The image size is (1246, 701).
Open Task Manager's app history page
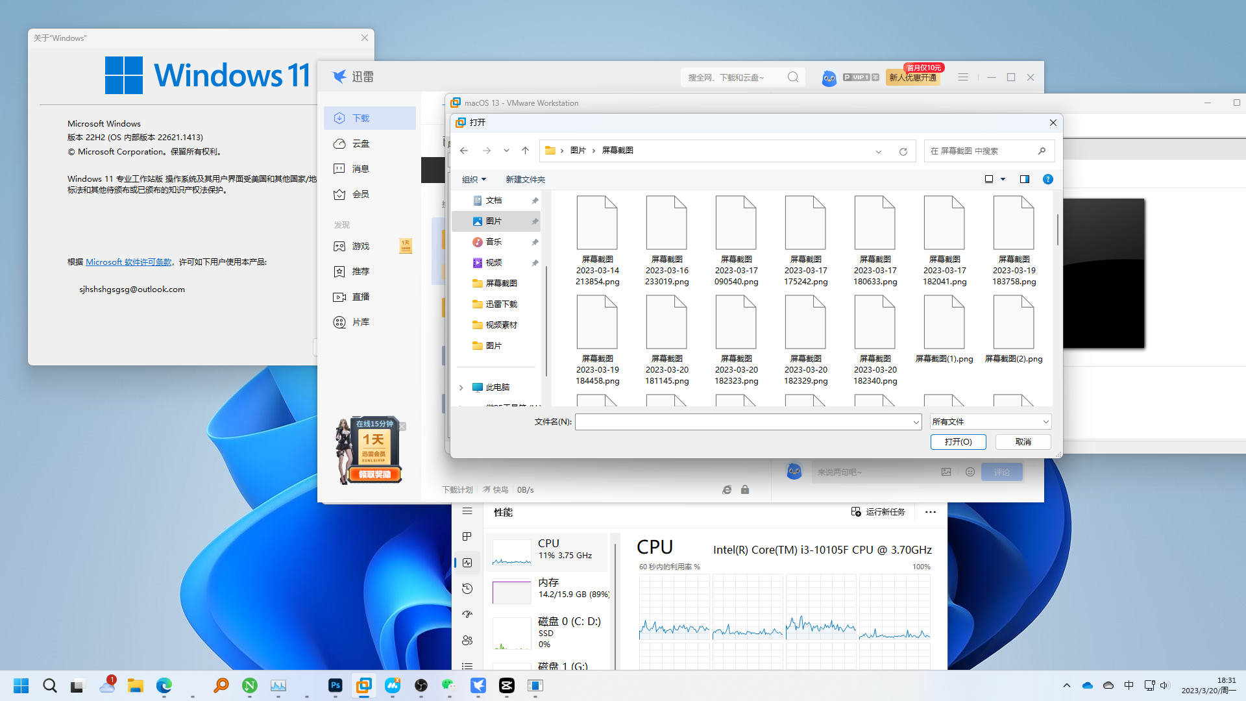(467, 589)
